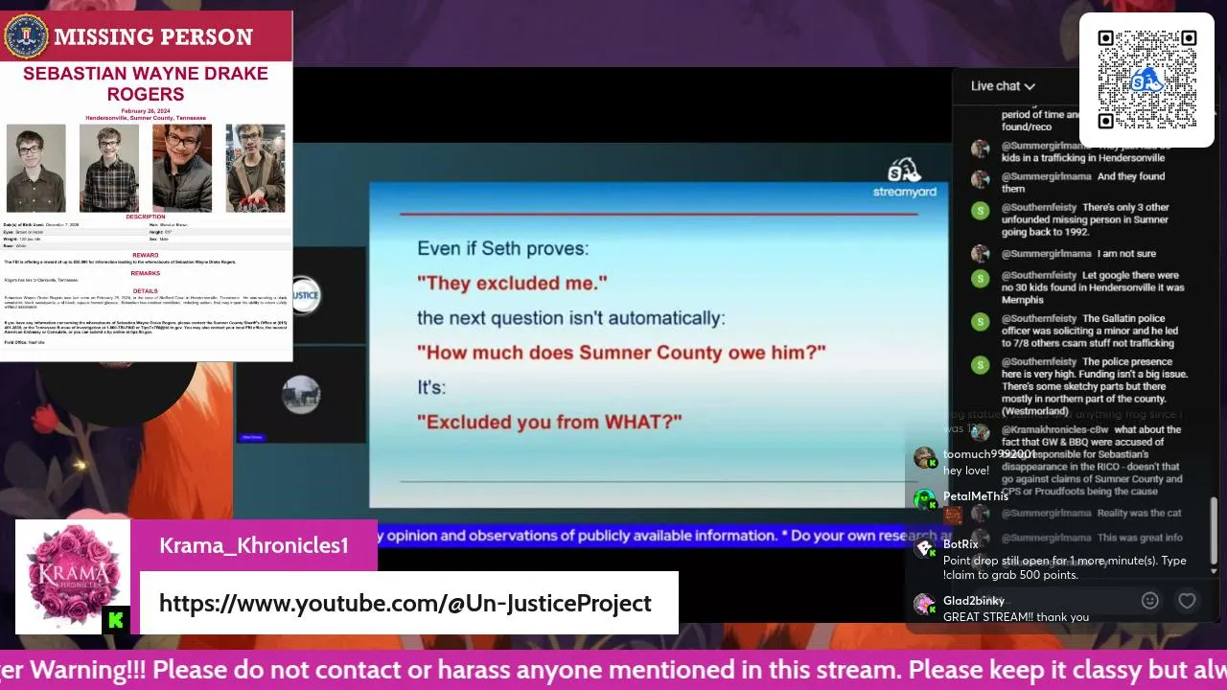Click the 'GREAT STREAM!! thank you' message
This screenshot has height=690, width=1227.
click(x=1016, y=617)
